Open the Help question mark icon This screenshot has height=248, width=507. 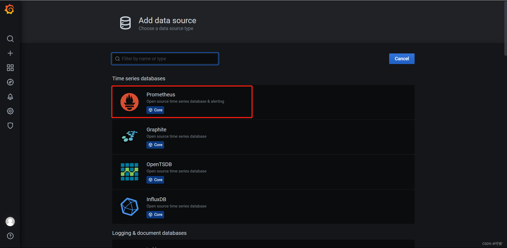tap(10, 236)
